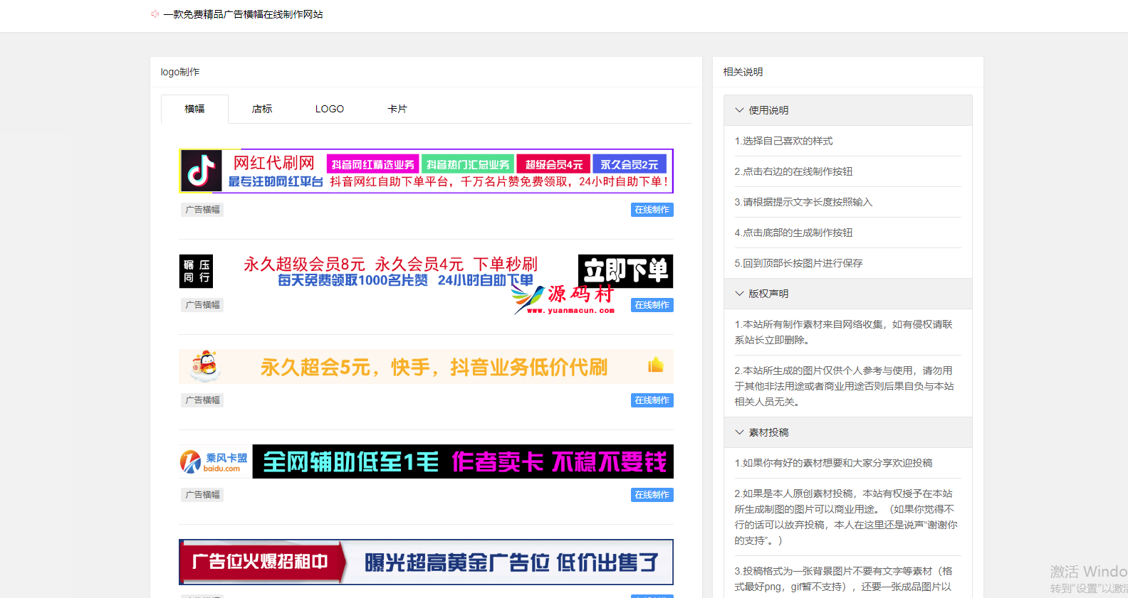This screenshot has height=598, width=1128.
Task: Open the 广告位火爆招租中 banner thumbnail
Action: tap(426, 562)
